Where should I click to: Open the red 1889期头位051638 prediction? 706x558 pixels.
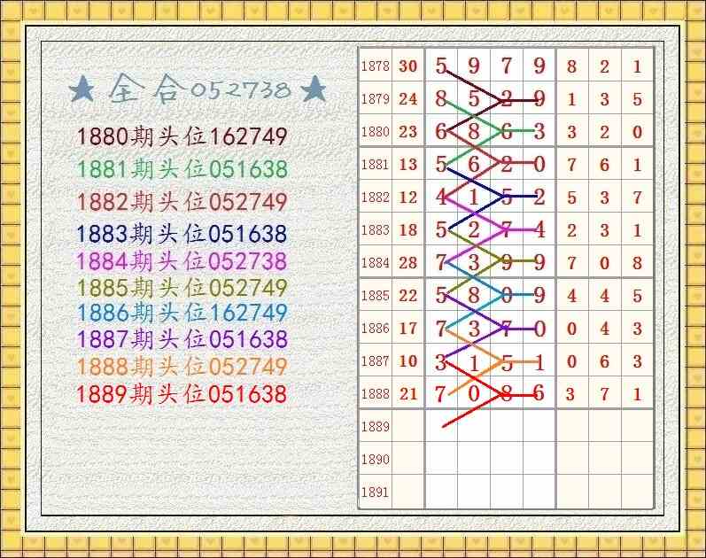[182, 394]
